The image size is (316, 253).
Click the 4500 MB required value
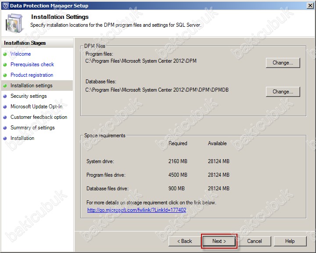(x=178, y=175)
